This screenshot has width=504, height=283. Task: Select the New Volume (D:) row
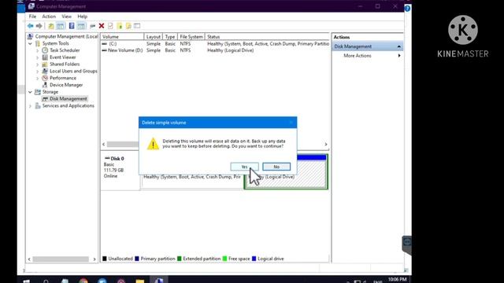(215, 50)
